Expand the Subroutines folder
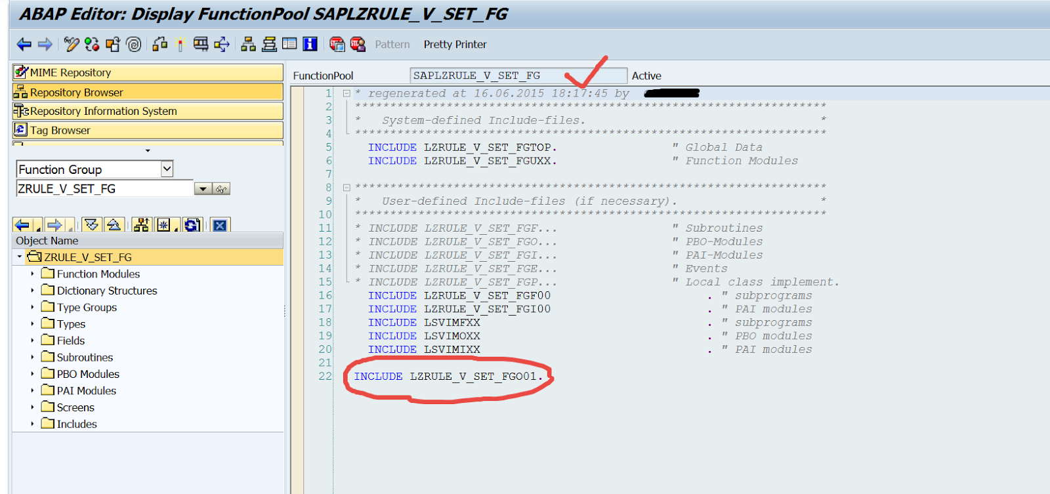Viewport: 1050px width, 494px height. (x=32, y=357)
